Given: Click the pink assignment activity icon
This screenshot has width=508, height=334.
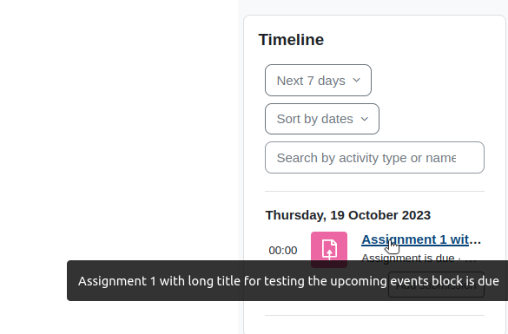Looking at the screenshot, I should [x=329, y=250].
